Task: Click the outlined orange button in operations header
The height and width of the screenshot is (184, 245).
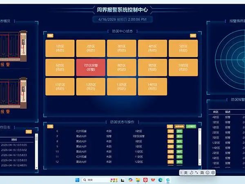Action: [179, 126]
